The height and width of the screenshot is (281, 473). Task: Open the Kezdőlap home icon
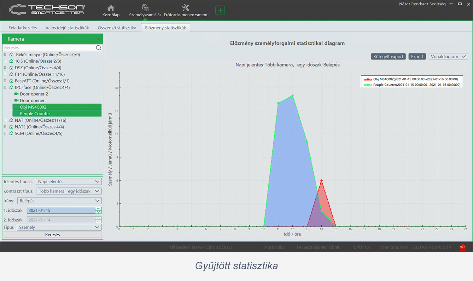pos(111,8)
